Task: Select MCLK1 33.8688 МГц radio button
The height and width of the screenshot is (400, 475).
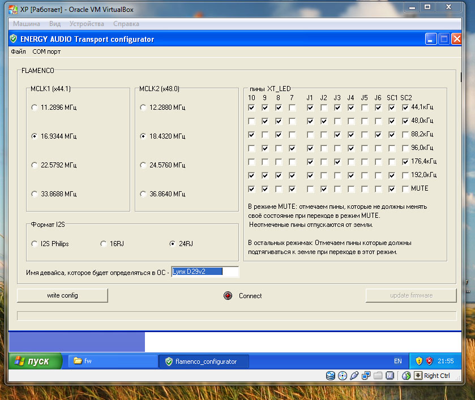Action: (x=34, y=194)
